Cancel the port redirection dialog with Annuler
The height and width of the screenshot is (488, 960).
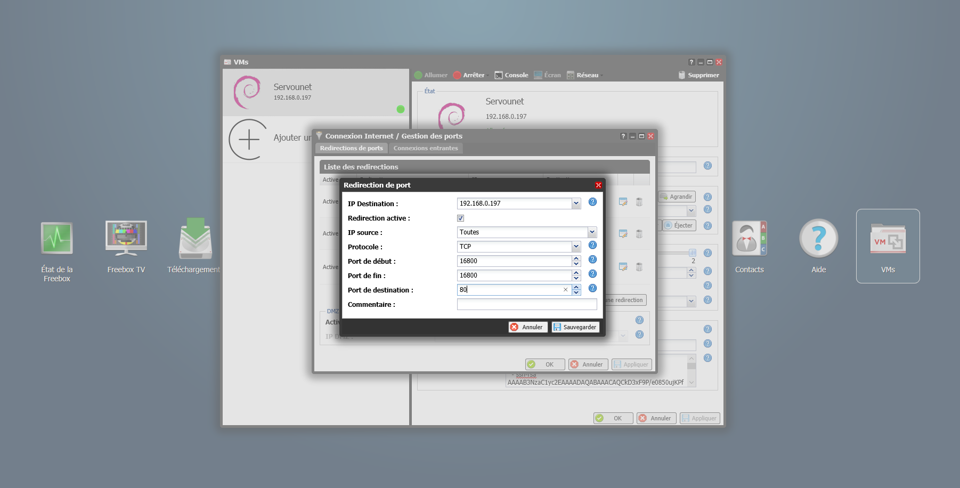(x=527, y=327)
